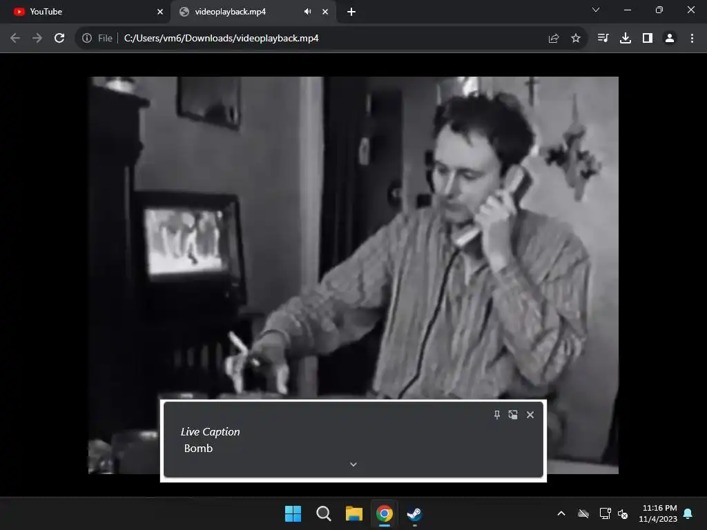Reload the current page
Viewport: 707px width, 530px height.
pyautogui.click(x=59, y=39)
